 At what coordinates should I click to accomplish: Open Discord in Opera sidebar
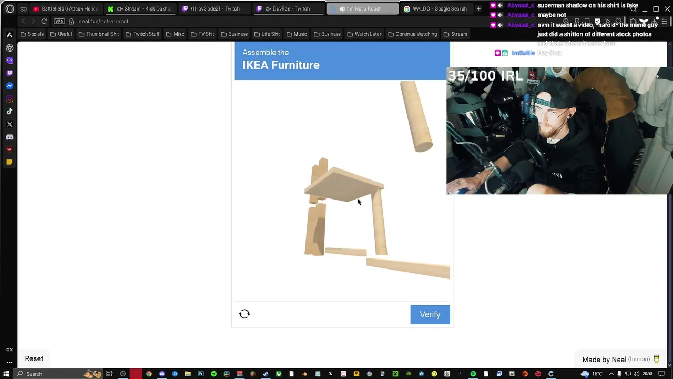9,137
